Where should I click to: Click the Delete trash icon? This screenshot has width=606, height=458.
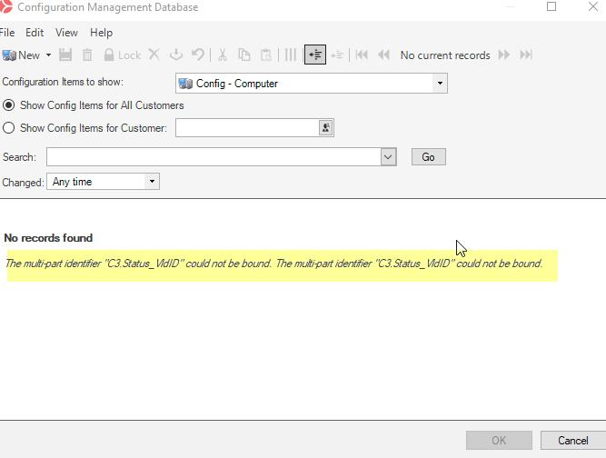pyautogui.click(x=87, y=55)
